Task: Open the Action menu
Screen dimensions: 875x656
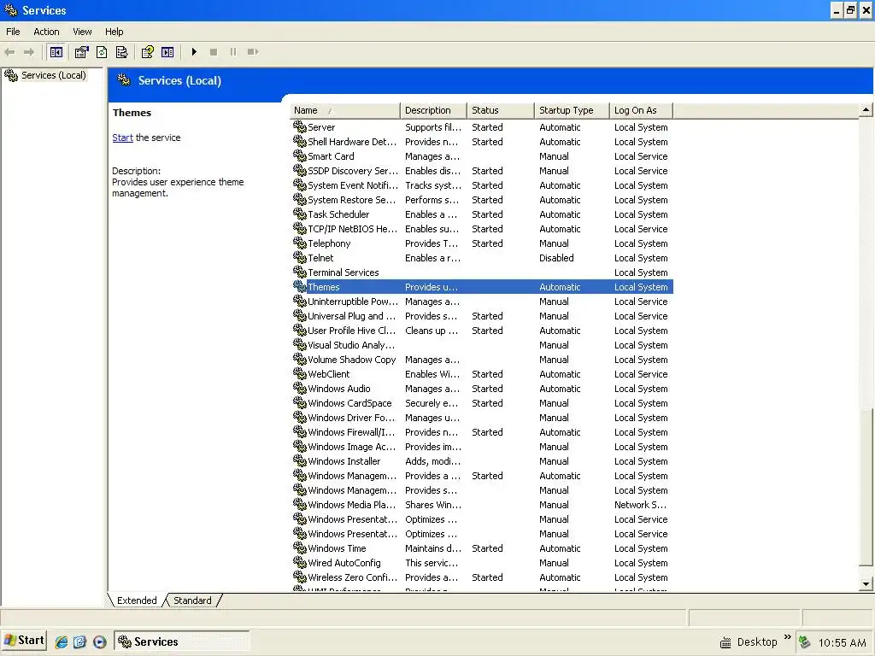Action: (46, 32)
